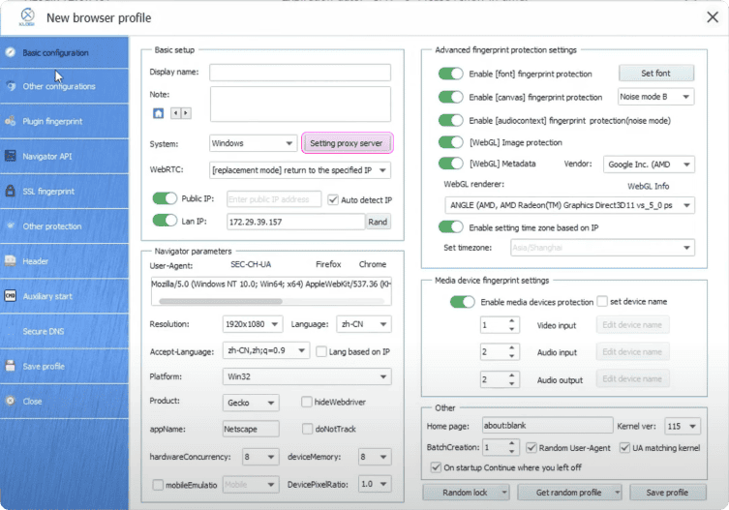
Task: Open the Resolution 1920x1080 dropdown
Action: (x=253, y=324)
